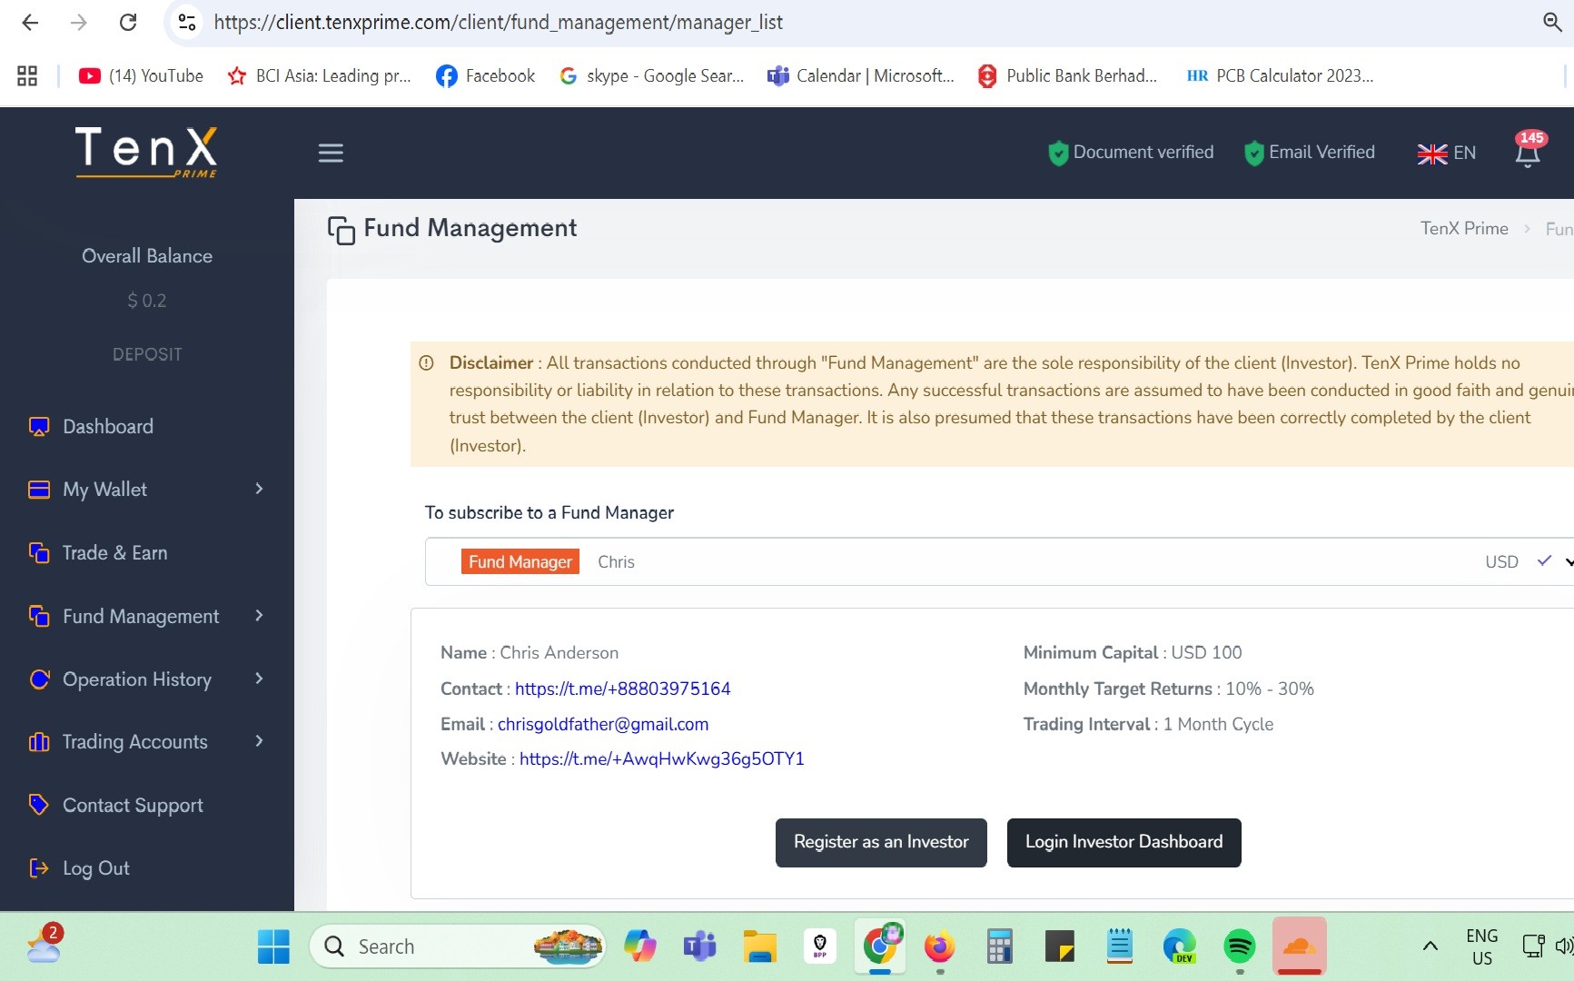The image size is (1574, 981).
Task: Select the Overall Balance $ 0.2 value
Action: 147,301
